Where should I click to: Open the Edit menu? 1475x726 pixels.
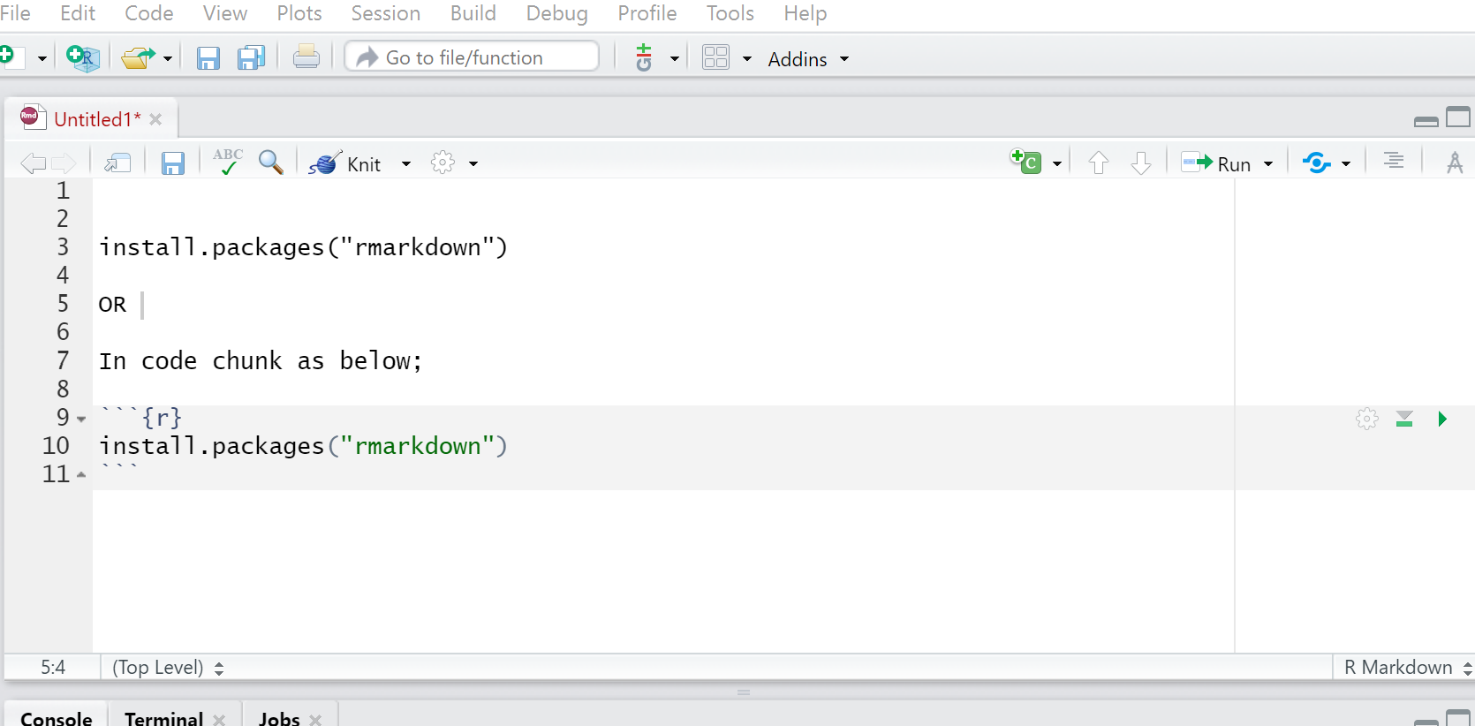pyautogui.click(x=78, y=13)
